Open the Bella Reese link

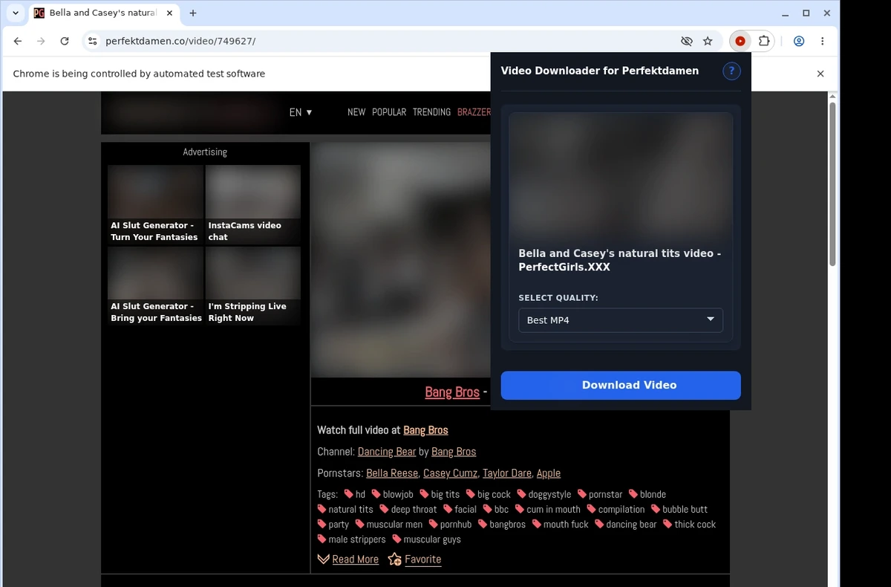[x=392, y=473]
